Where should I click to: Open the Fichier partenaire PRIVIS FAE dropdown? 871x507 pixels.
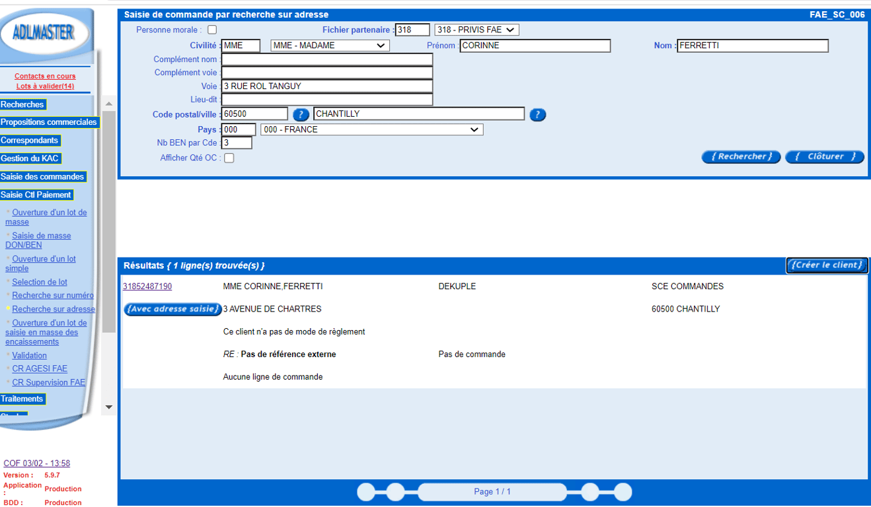(476, 30)
